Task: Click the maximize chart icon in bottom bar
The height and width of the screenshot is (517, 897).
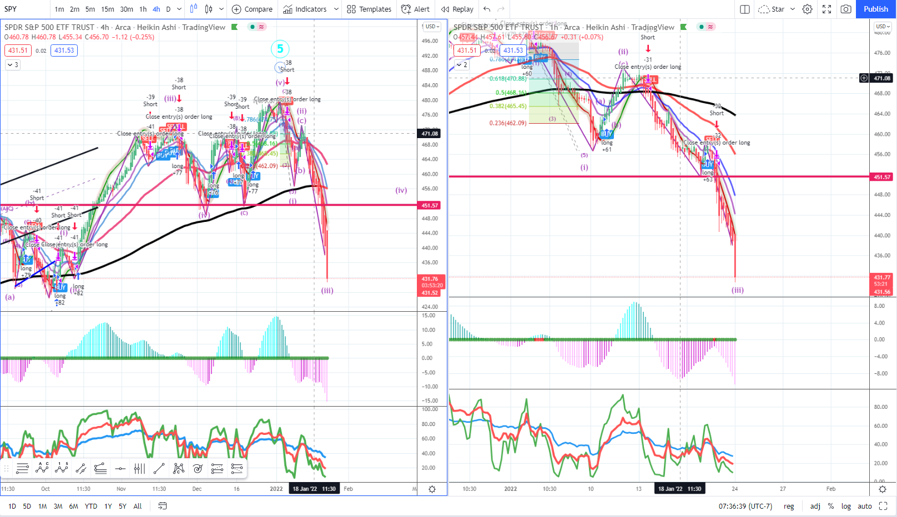Action: pyautogui.click(x=883, y=506)
